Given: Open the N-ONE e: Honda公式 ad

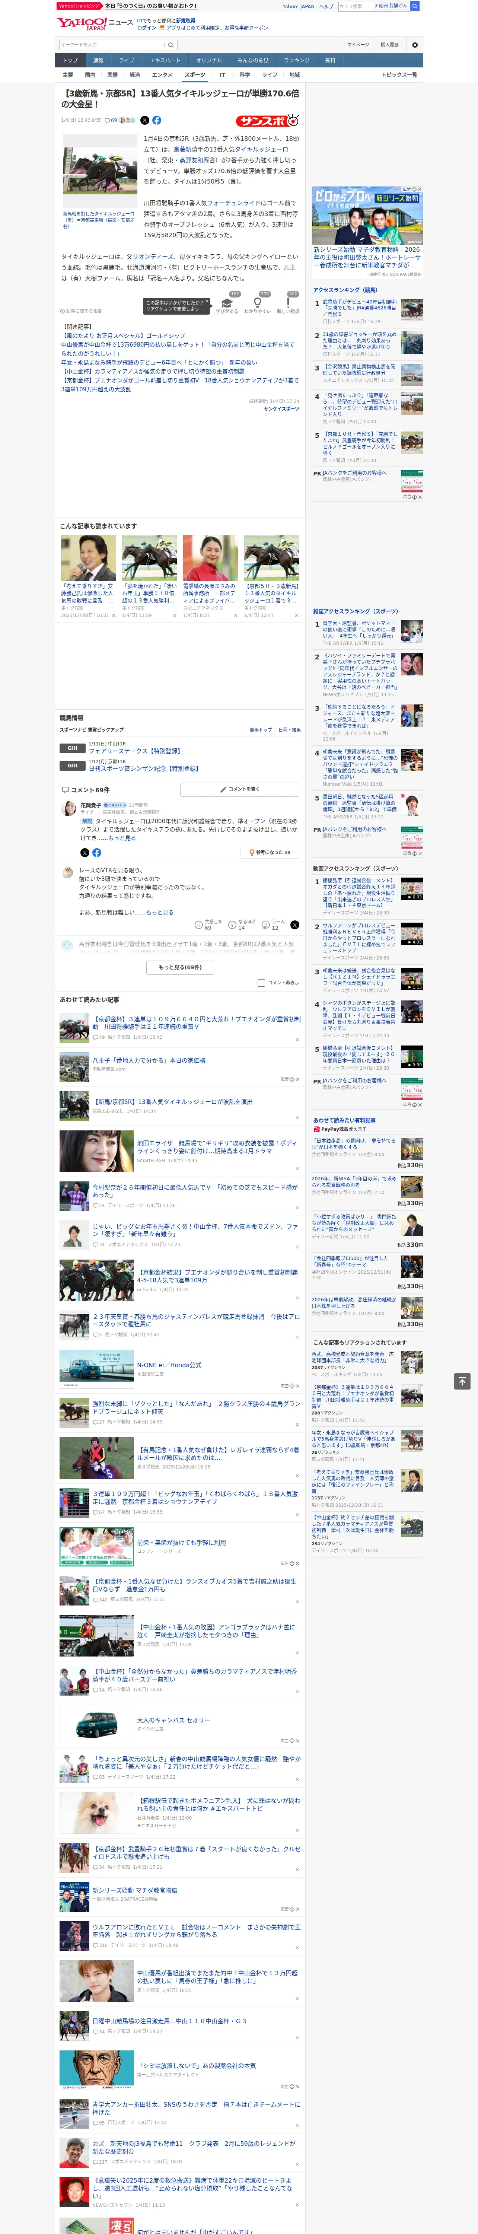Looking at the screenshot, I should point(168,1365).
